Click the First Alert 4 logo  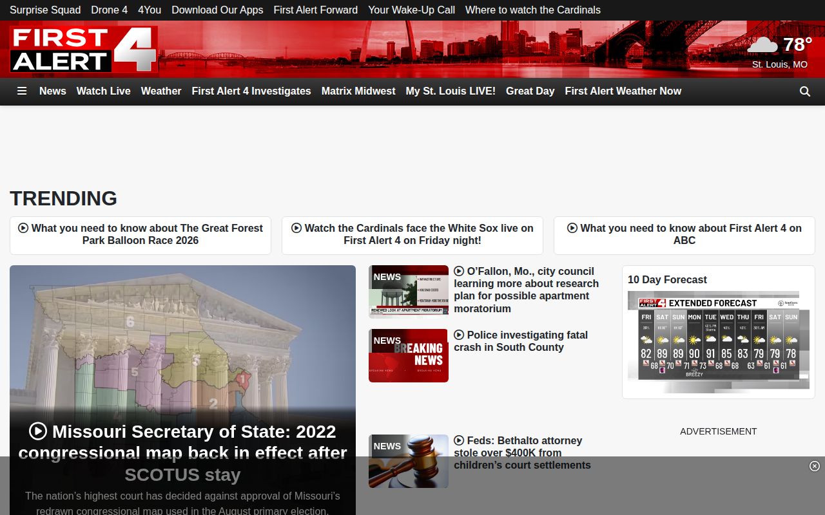click(83, 49)
